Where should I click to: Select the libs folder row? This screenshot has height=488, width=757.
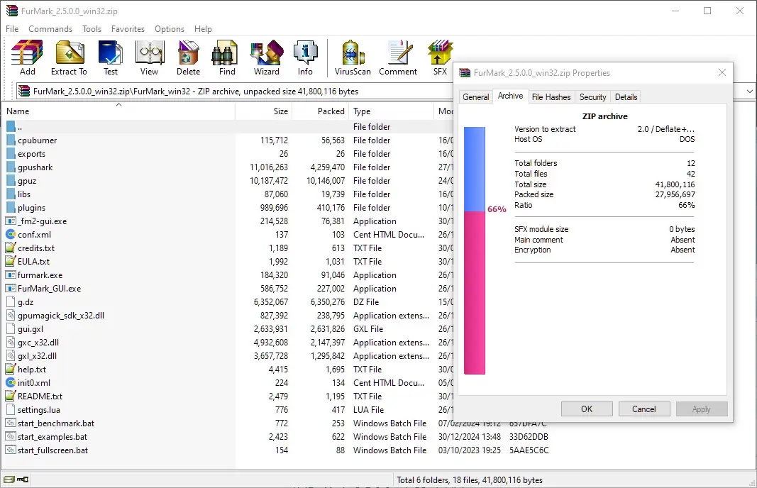[x=228, y=194]
